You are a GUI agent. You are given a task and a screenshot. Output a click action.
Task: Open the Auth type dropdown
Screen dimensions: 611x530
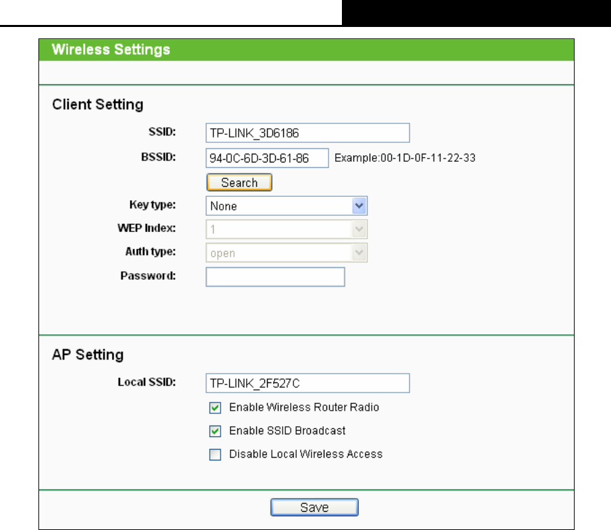[287, 253]
